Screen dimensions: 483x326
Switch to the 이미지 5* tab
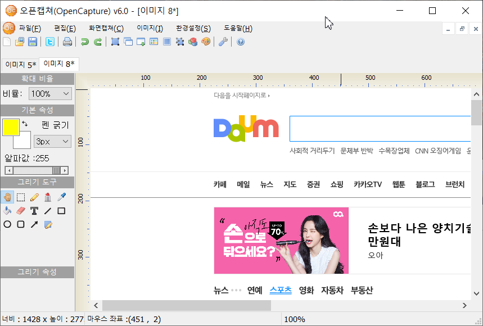point(21,65)
